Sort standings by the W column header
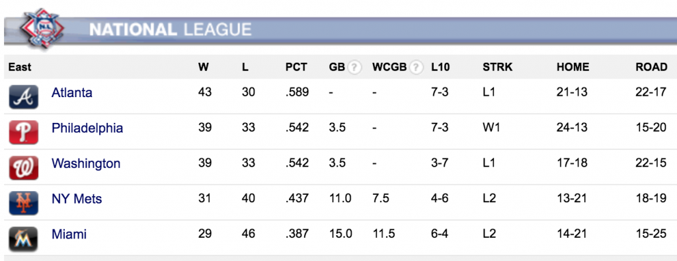This screenshot has height=261, width=677. [203, 67]
